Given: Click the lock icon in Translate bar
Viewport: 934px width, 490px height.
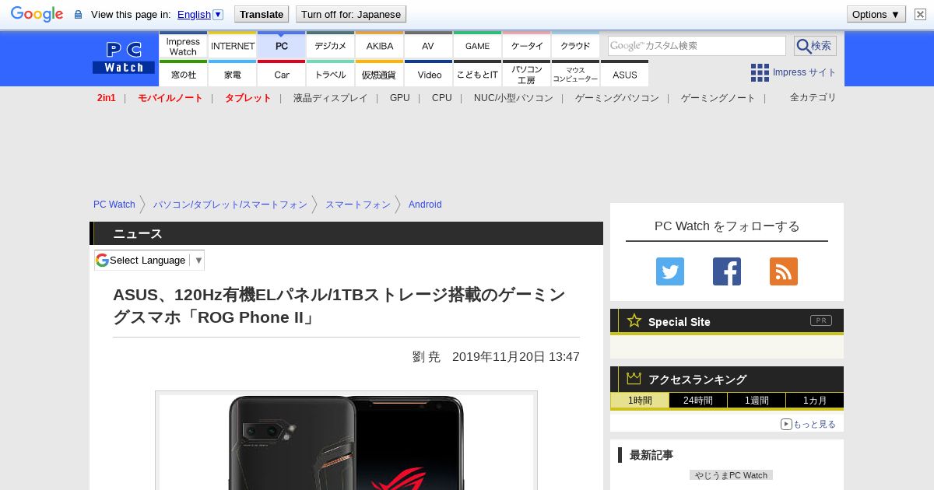Looking at the screenshot, I should coord(78,14).
